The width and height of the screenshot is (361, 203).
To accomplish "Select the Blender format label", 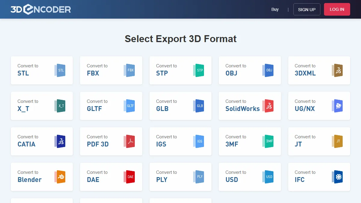I will (29, 180).
